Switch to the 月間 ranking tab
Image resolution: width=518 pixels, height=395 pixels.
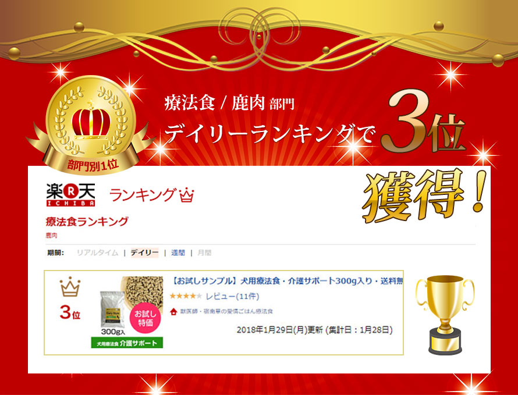click(204, 253)
